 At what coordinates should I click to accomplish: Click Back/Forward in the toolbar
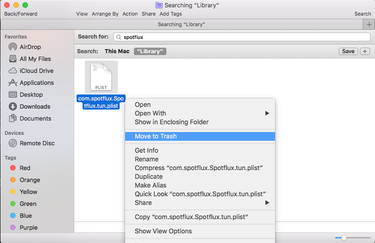21,14
